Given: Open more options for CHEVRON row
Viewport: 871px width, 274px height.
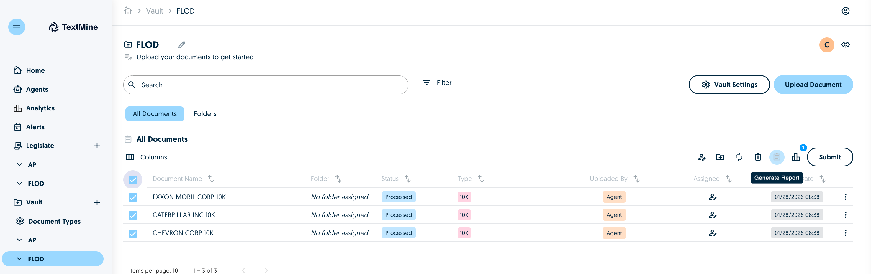Looking at the screenshot, I should point(845,233).
